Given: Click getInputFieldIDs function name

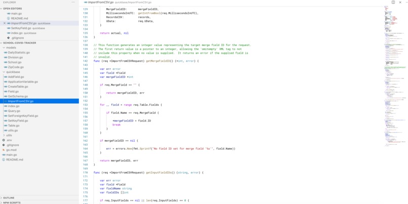Looking at the screenshot, I should (x=158, y=173).
